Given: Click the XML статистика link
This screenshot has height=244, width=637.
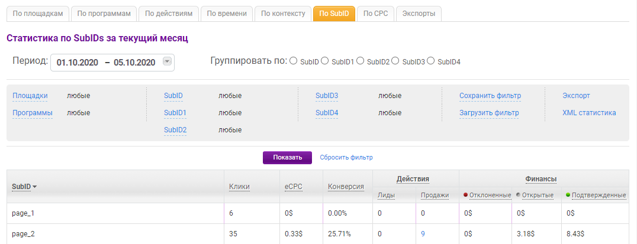Looking at the screenshot, I should pos(589,113).
